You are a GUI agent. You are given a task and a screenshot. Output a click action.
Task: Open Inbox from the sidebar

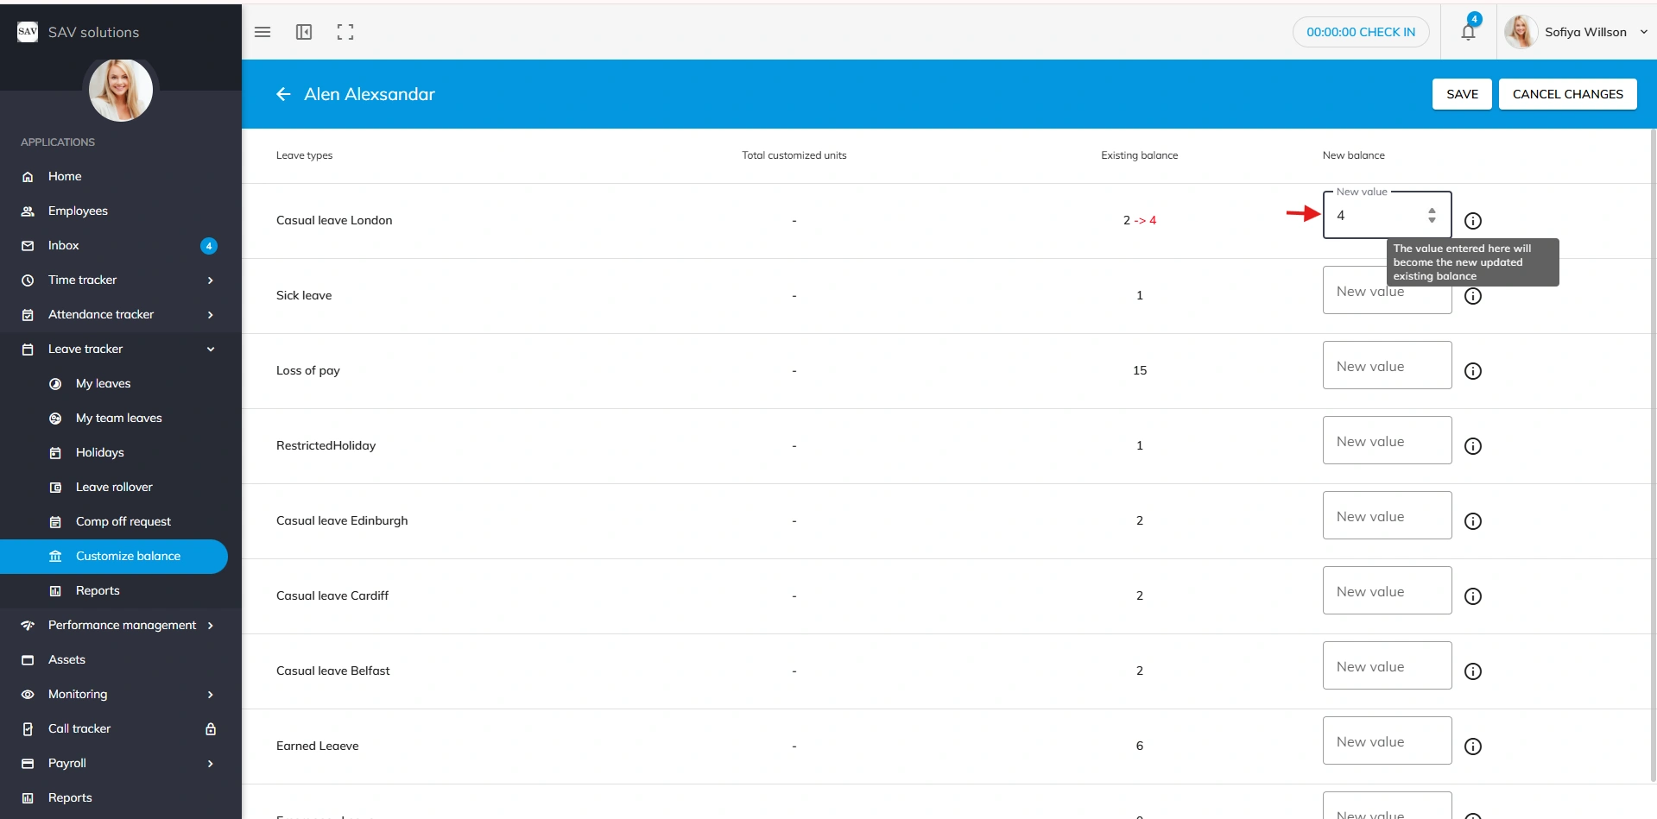[64, 245]
